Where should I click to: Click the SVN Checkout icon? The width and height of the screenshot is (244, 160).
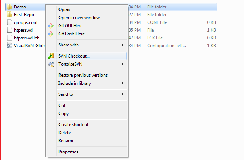[51, 56]
